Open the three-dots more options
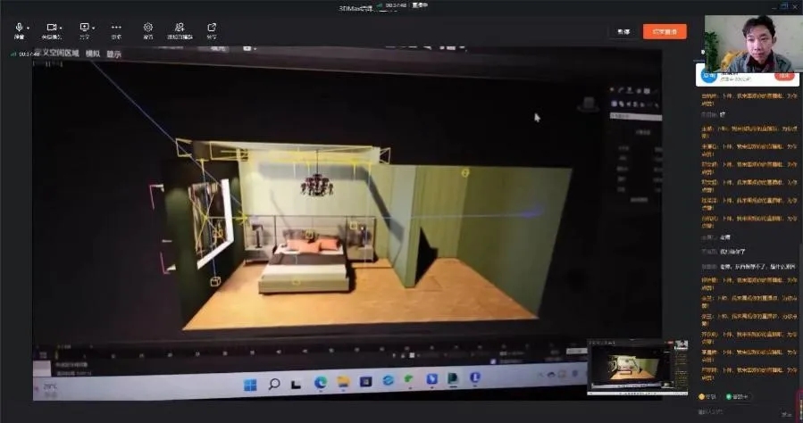Image resolution: width=803 pixels, height=423 pixels. coord(116,27)
